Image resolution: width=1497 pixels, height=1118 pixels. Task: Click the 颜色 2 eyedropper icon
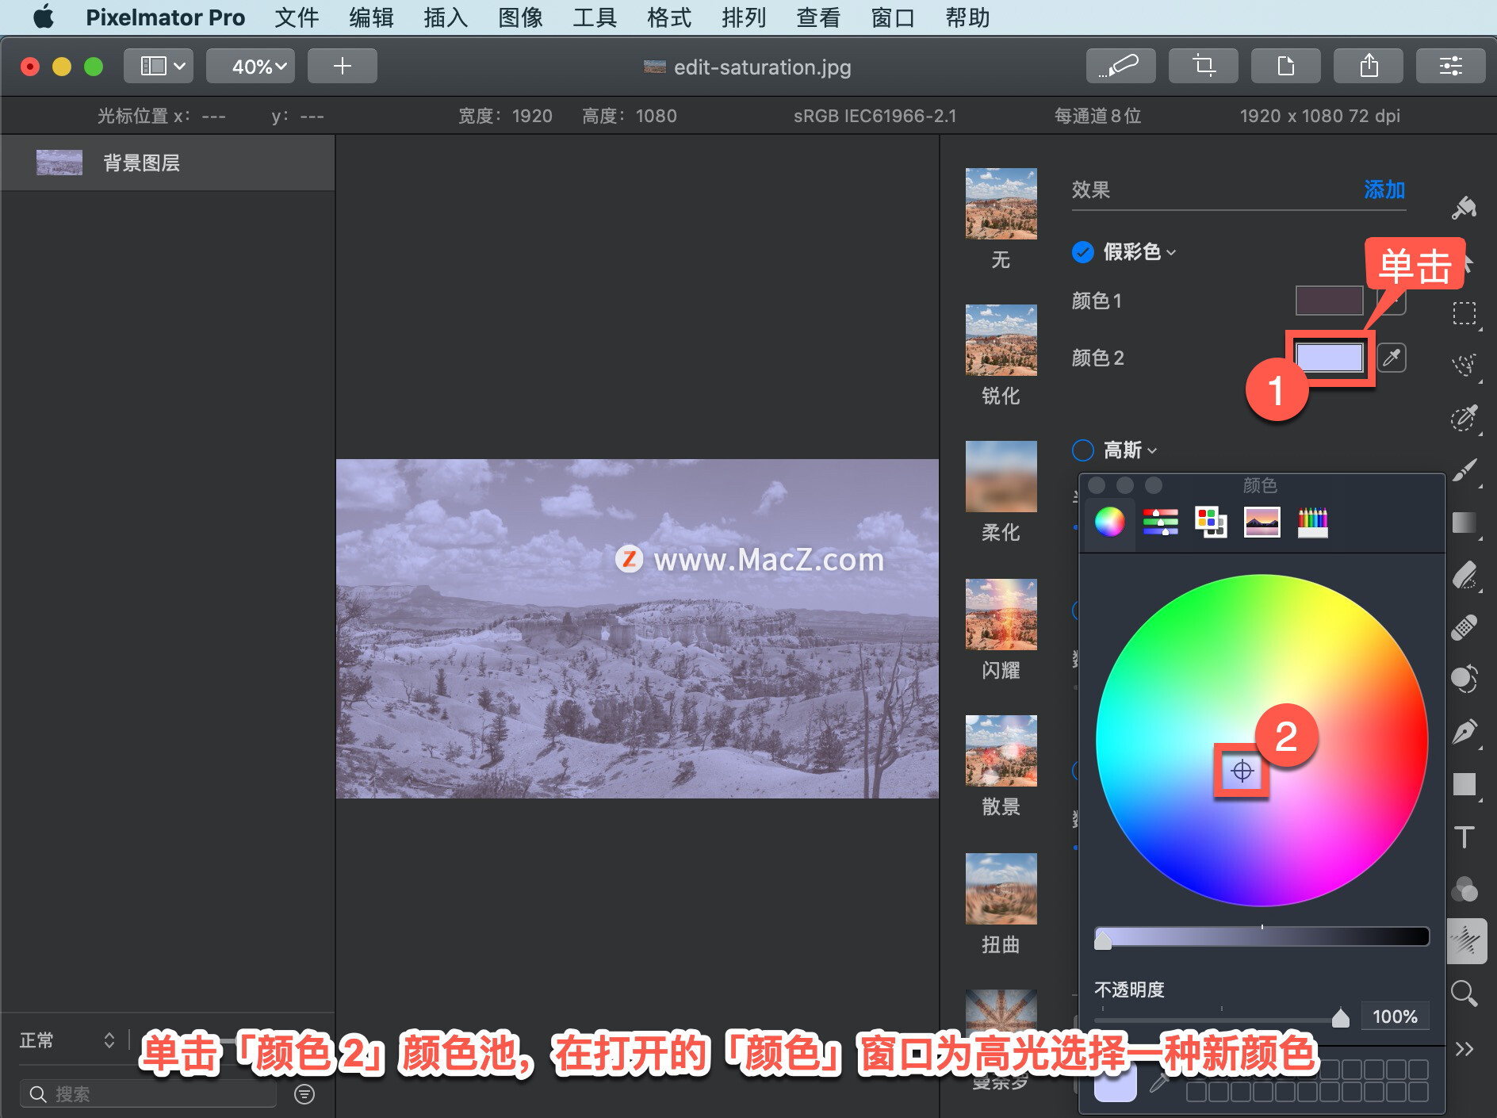click(x=1392, y=358)
